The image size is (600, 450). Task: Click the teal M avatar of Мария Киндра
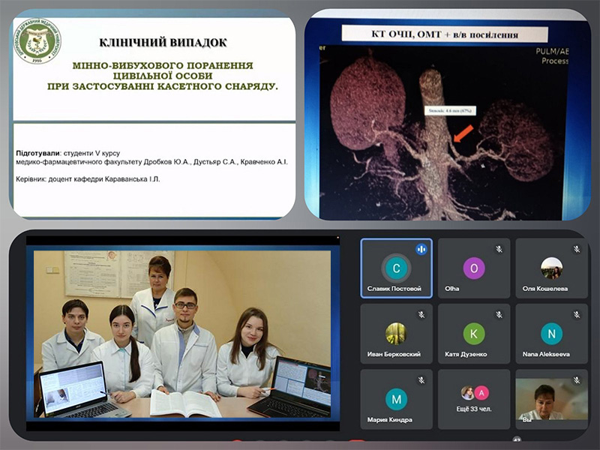395,399
